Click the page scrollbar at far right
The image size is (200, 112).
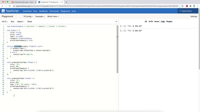click(199, 39)
